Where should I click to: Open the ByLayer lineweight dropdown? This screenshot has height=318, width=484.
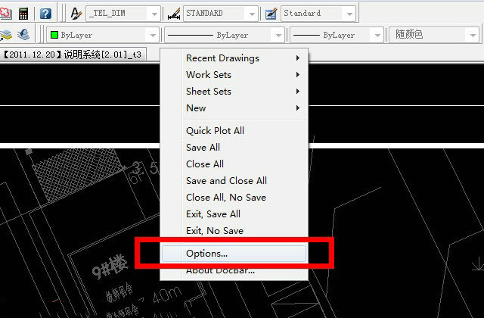point(377,35)
